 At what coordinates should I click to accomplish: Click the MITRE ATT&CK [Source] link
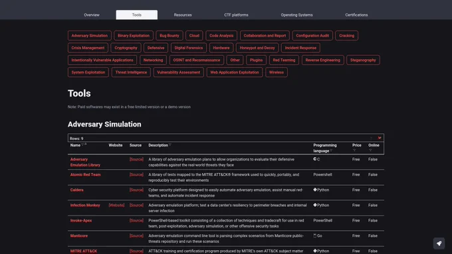pos(136,251)
